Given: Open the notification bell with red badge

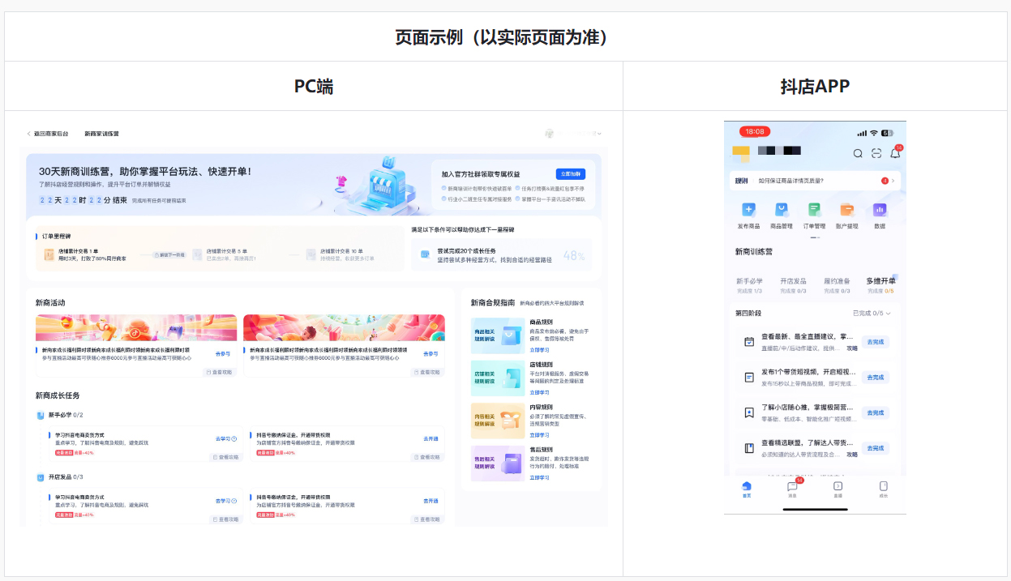Looking at the screenshot, I should 894,153.
